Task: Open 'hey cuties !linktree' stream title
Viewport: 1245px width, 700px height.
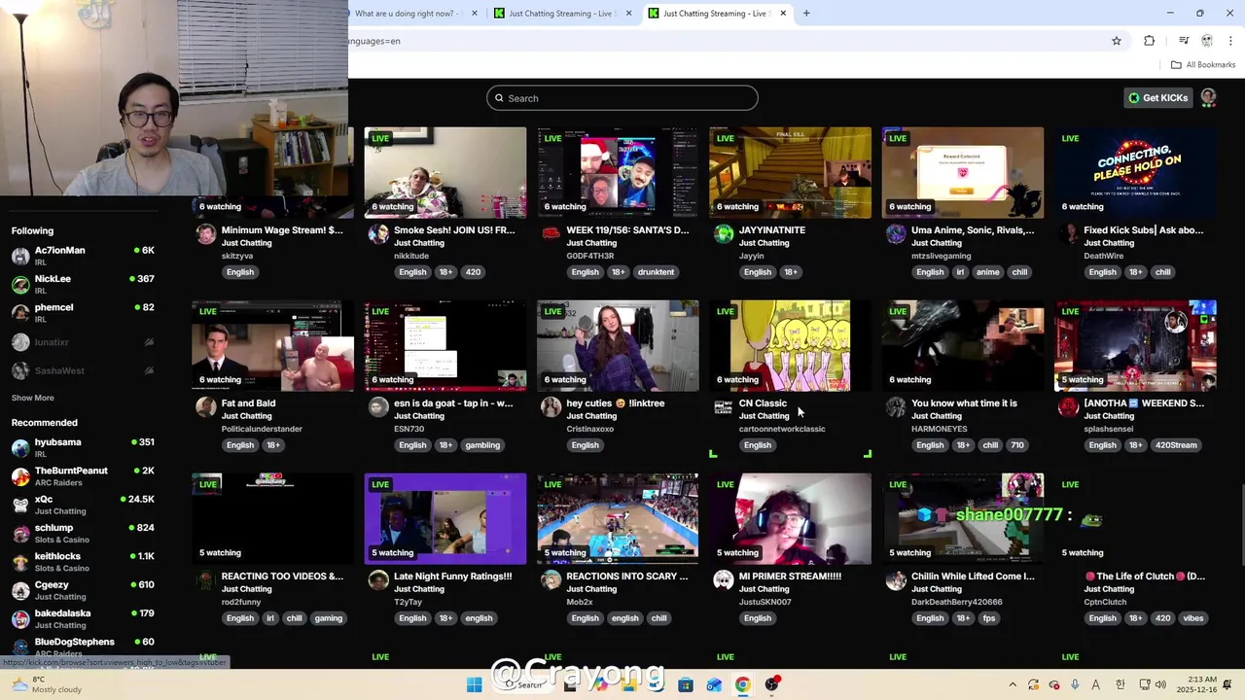Action: (616, 403)
